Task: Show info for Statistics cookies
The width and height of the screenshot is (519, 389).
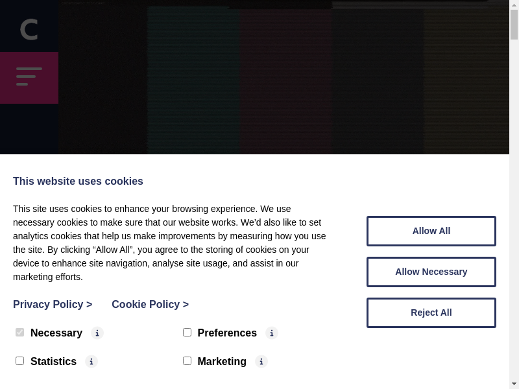Action: click(x=91, y=362)
